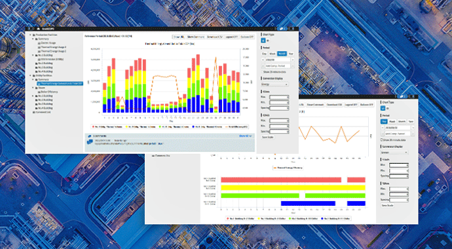Click Show All button above the front chart
Image resolution: width=452 pixels, height=249 pixels.
179,37
